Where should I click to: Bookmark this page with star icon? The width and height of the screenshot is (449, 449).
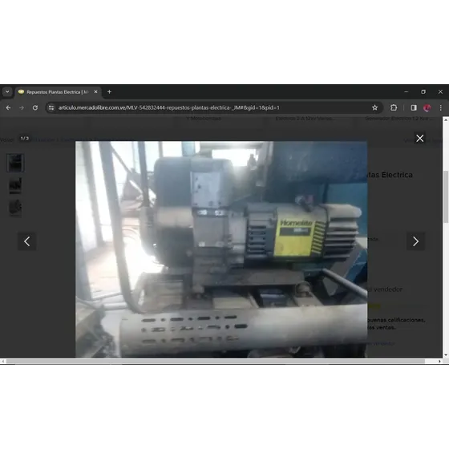coord(374,107)
